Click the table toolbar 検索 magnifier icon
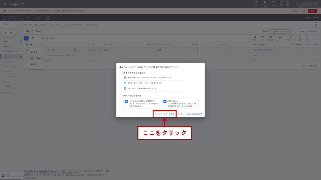Screen dimensions: 321x180 click(255, 37)
